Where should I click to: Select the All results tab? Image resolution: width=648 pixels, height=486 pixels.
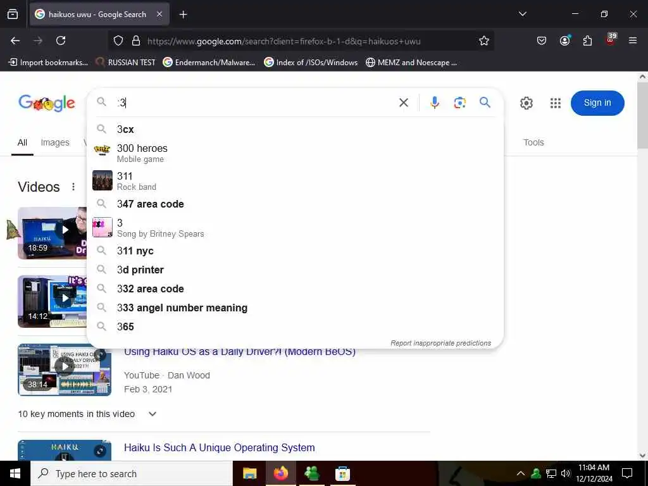(x=22, y=142)
